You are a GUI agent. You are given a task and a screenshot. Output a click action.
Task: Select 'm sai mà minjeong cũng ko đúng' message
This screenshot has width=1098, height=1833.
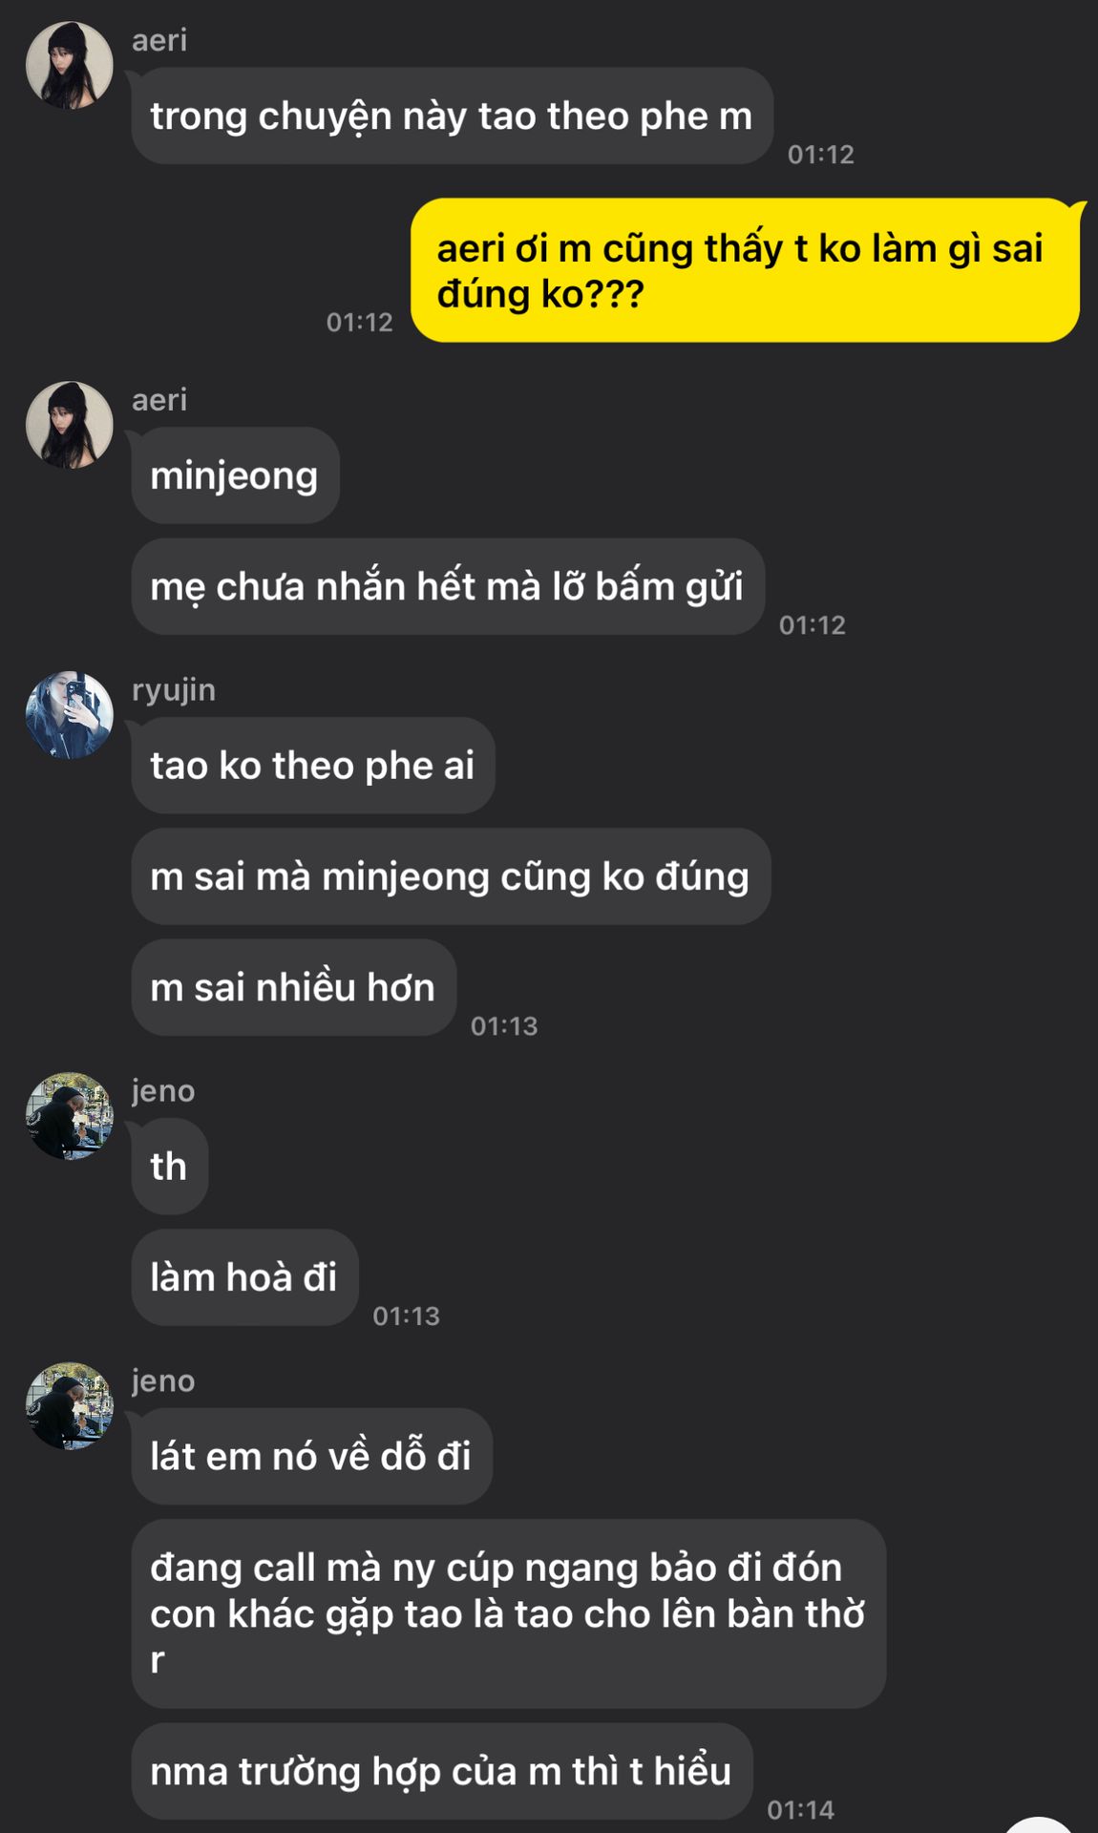451,875
